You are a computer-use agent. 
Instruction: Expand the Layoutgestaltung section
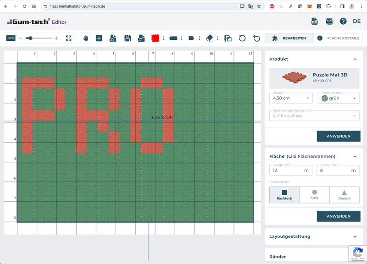(314, 236)
